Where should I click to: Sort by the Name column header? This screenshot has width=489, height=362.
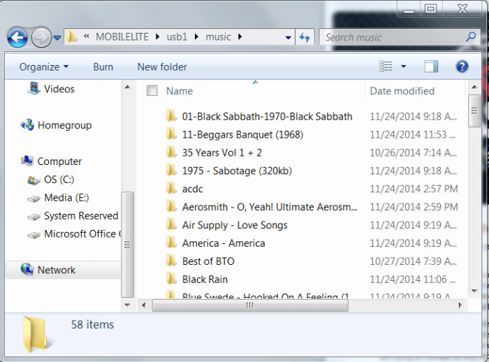pyautogui.click(x=180, y=91)
